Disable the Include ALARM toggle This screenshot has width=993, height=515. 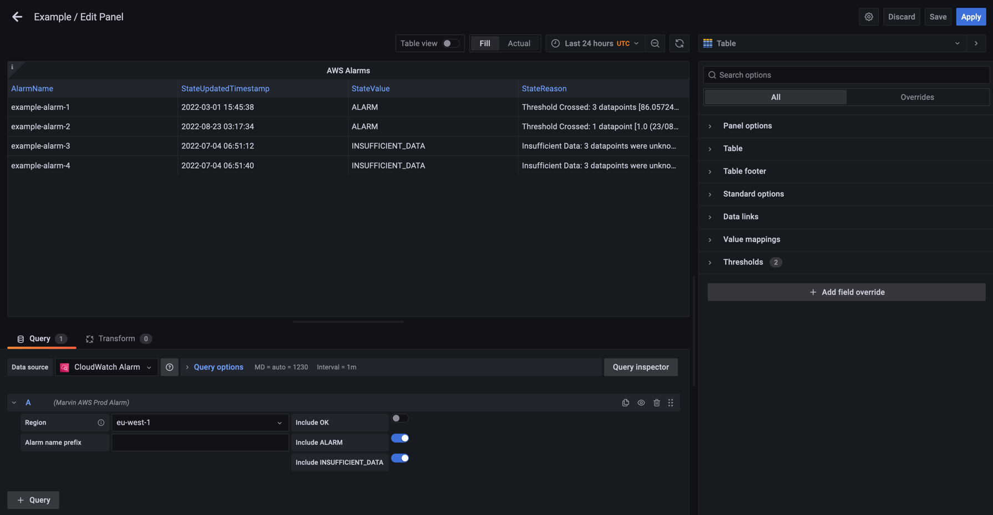tap(399, 438)
